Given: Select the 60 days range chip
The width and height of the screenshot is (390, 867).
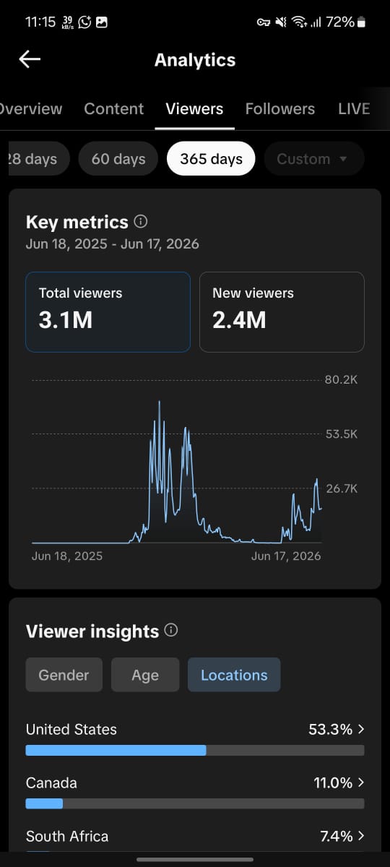Looking at the screenshot, I should click(118, 159).
